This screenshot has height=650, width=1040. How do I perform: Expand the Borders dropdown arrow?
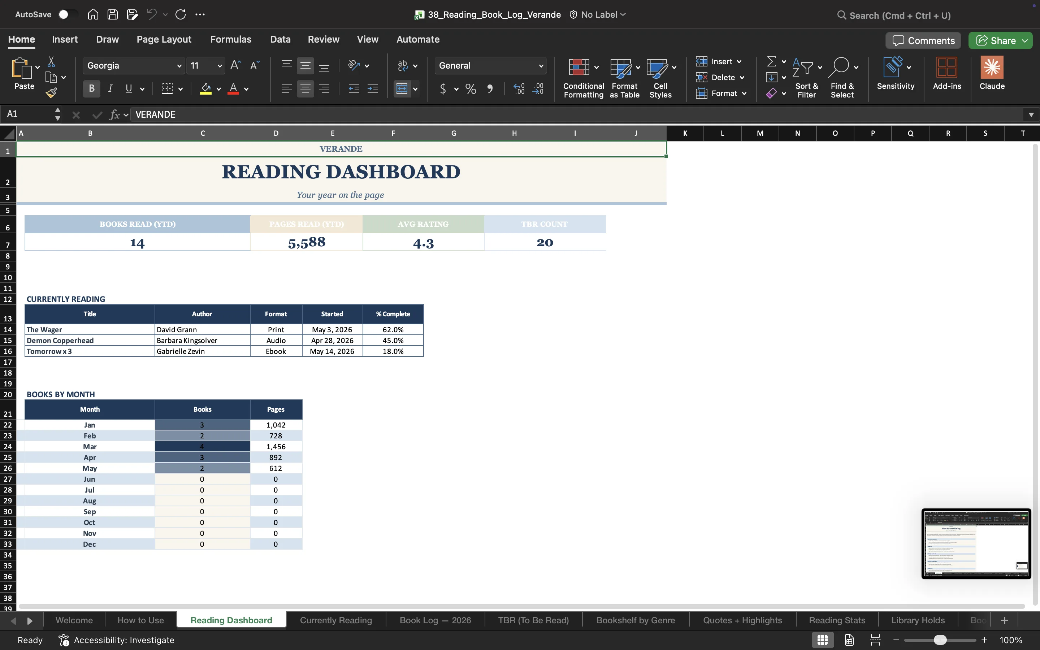click(181, 89)
